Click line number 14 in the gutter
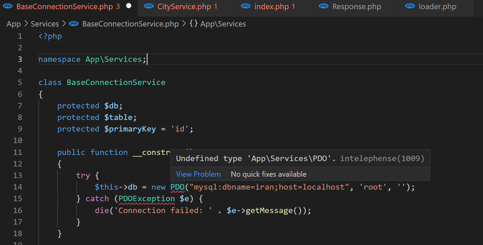This screenshot has width=483, height=245. click(x=18, y=187)
